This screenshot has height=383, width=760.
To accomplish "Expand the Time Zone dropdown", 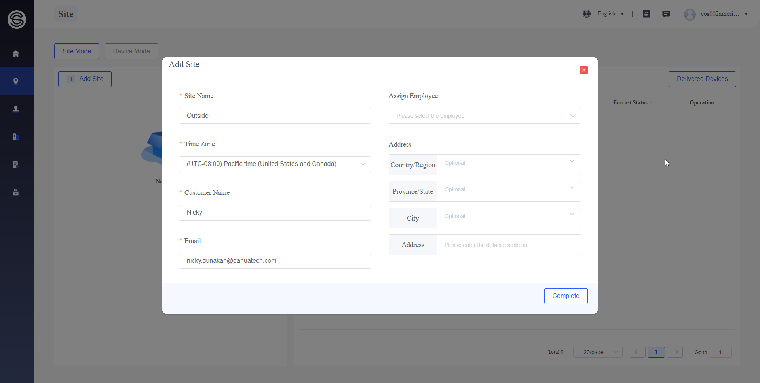I will (x=275, y=164).
